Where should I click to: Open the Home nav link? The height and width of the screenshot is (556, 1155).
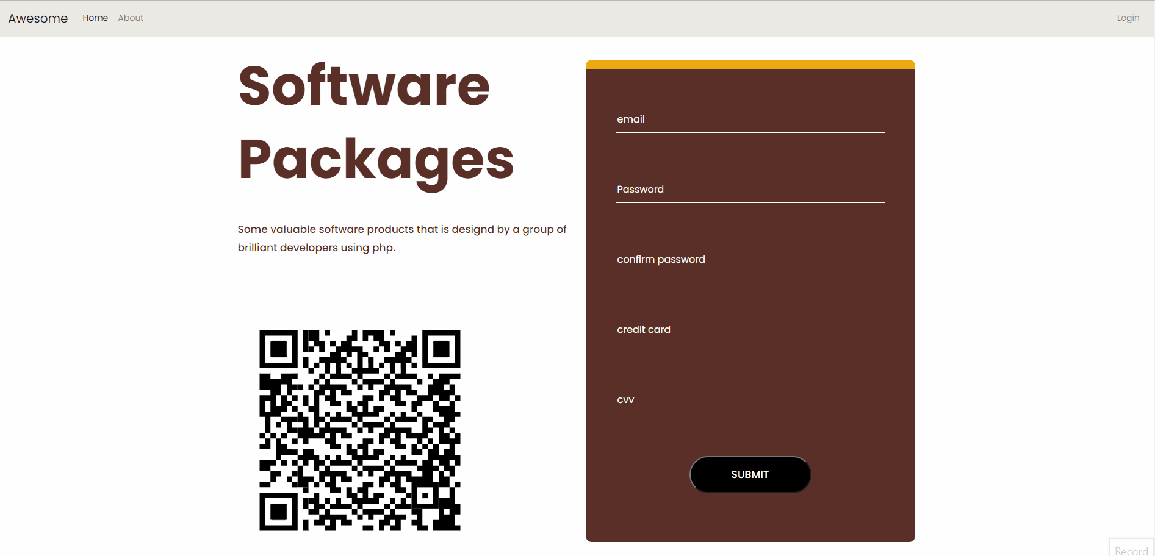point(95,18)
